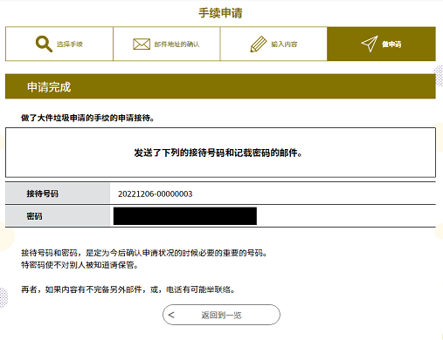Click the left arrow in 返回到一览 button
The image size is (443, 340).
(171, 315)
